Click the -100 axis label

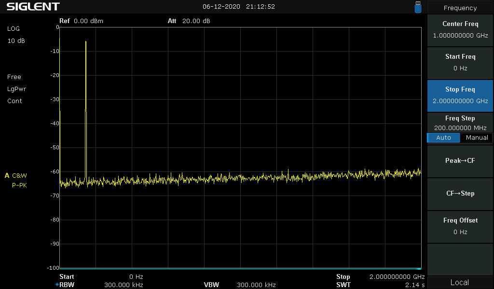pyautogui.click(x=54, y=268)
